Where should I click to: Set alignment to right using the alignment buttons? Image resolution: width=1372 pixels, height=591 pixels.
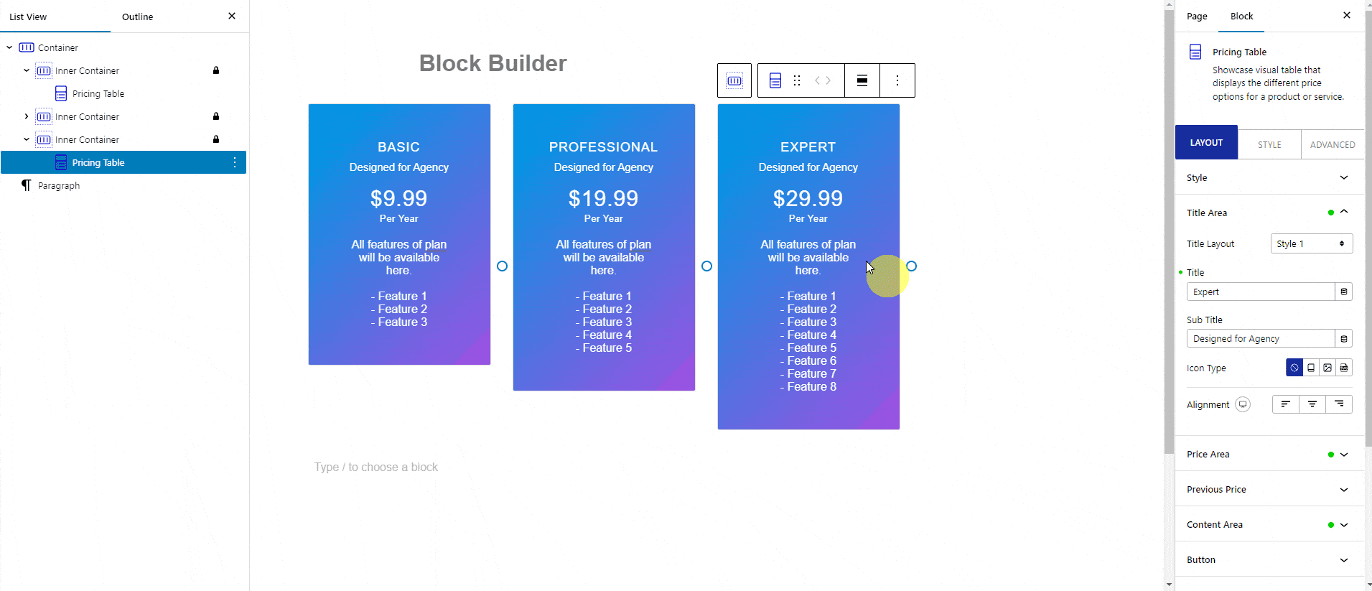click(x=1339, y=404)
